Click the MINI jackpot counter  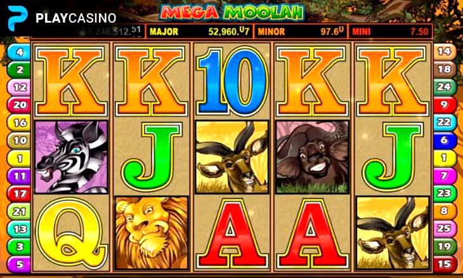[390, 31]
